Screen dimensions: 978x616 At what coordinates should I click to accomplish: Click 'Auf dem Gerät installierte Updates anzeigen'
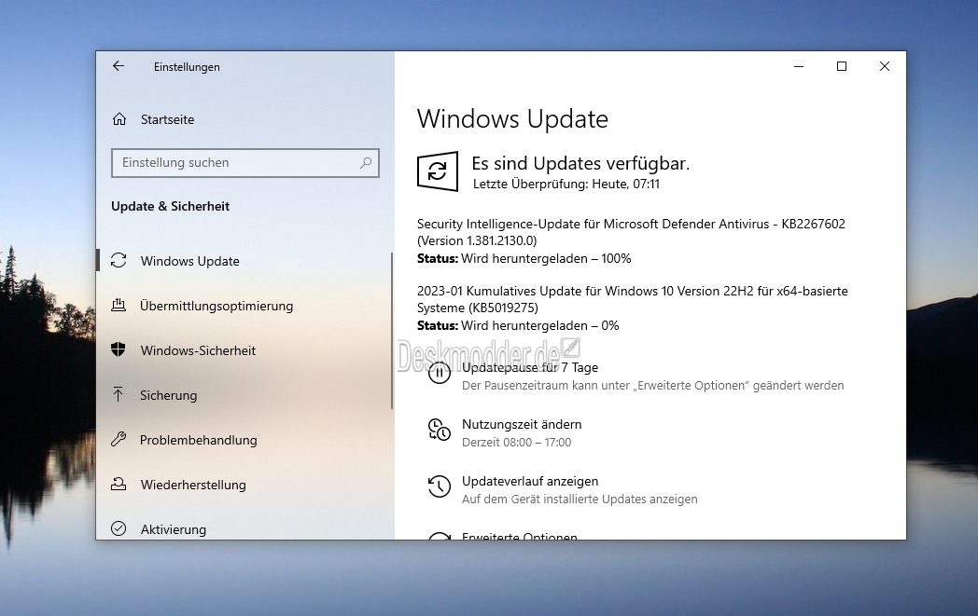(x=580, y=499)
